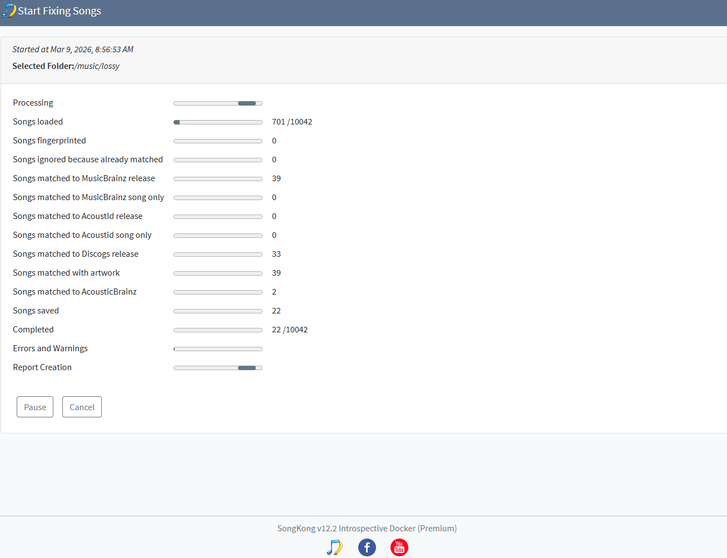Click the musical note icon in the footer
Image resolution: width=727 pixels, height=558 pixels.
click(x=335, y=547)
